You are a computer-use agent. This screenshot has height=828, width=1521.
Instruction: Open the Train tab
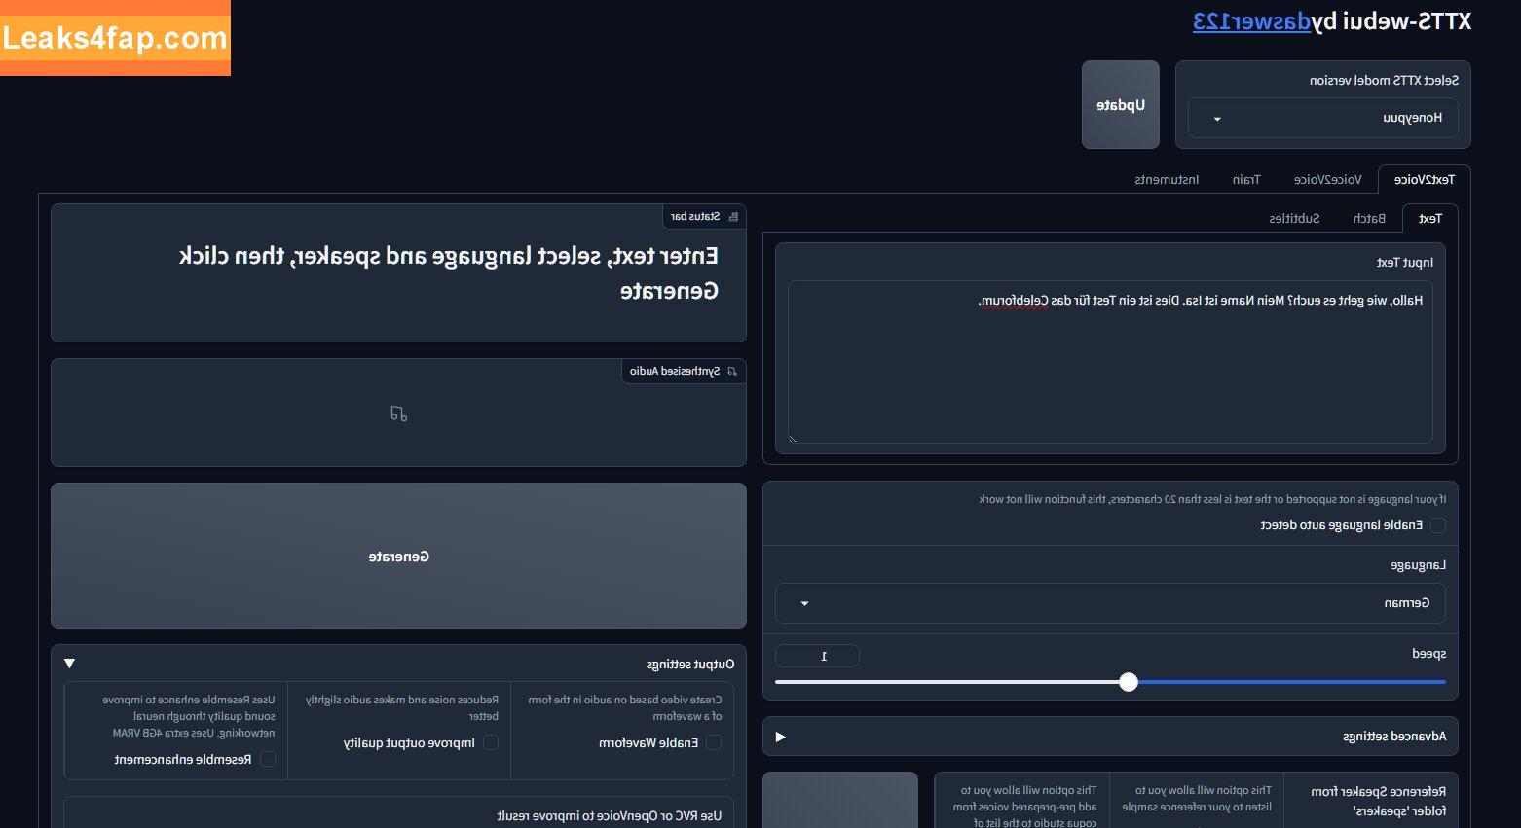point(1246,179)
